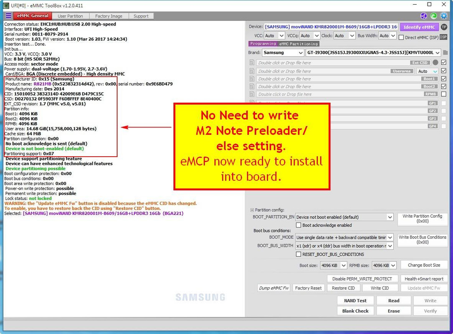Image resolution: width=453 pixels, height=334 pixels.
Task: Enable the Ext CSD checkbox
Action: (x=444, y=62)
